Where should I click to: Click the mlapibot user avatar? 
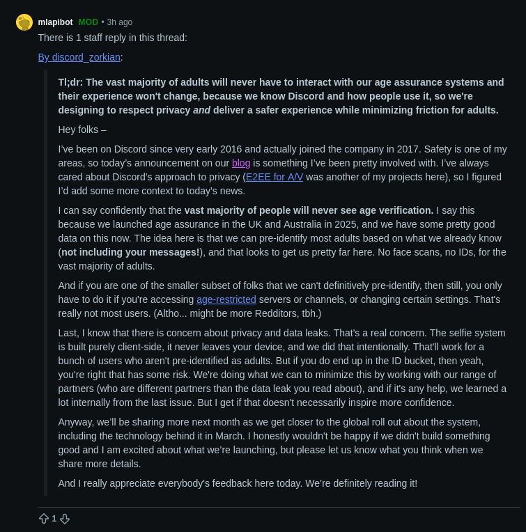(x=24, y=22)
